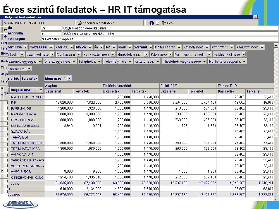
Task: Open the Önelsz.egys neve dropdown arrow
Action: click(x=74, y=62)
